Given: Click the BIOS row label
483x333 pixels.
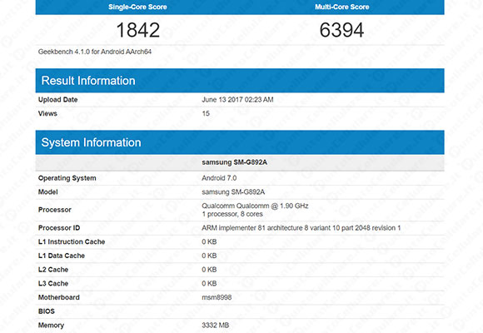Looking at the screenshot, I should (46, 311).
